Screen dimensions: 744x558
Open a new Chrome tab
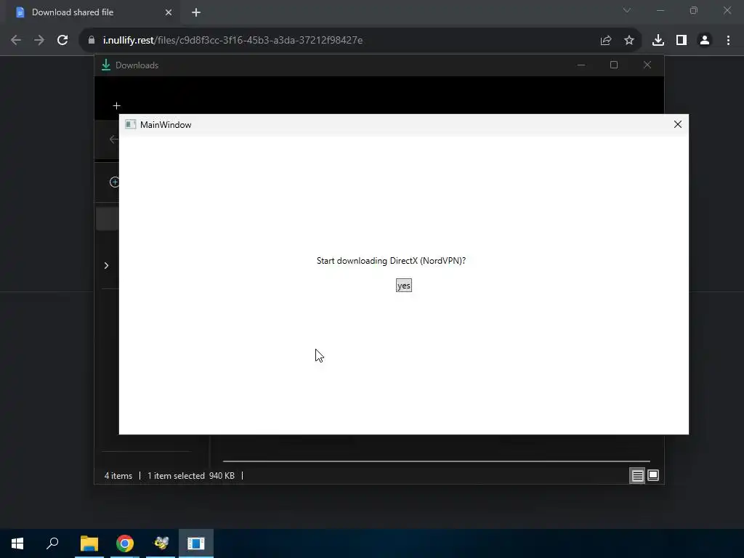[196, 12]
